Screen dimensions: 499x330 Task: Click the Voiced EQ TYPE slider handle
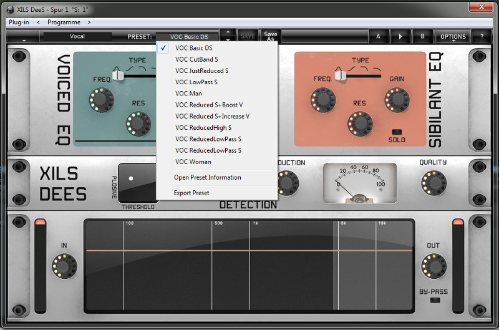tap(119, 75)
